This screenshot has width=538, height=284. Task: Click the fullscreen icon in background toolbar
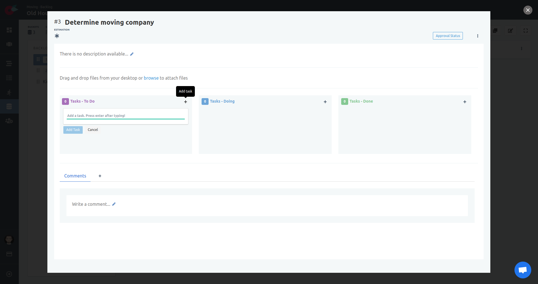(526, 31)
